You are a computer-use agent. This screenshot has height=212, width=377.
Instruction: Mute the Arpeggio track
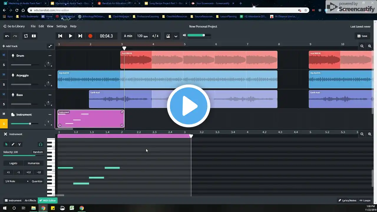pos(4,74)
